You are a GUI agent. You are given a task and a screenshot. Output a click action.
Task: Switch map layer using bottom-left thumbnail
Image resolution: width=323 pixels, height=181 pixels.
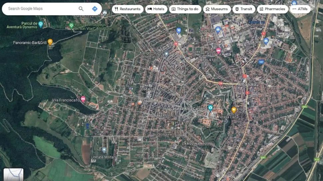(13, 174)
